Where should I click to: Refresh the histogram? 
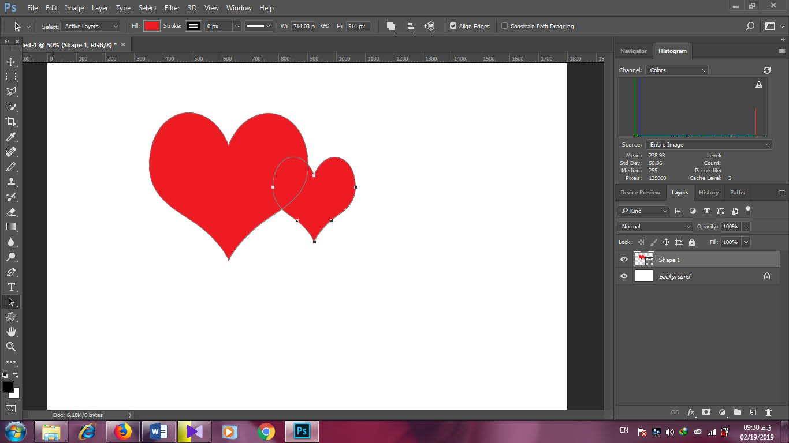[x=767, y=70]
